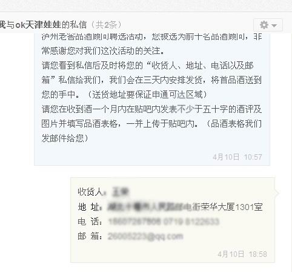
Task: Select the 4月10日 18:58 timestamp
Action: 242,254
